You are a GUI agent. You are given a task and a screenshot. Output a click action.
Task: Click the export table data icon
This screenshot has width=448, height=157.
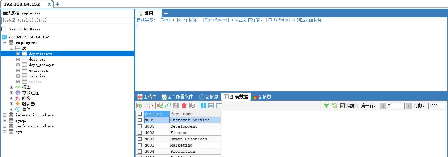coord(139,105)
